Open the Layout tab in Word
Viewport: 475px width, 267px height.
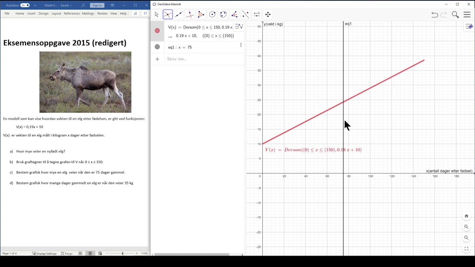(x=56, y=13)
